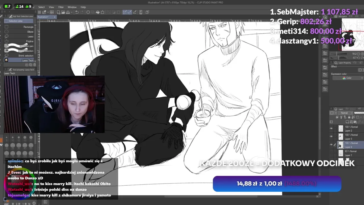Open the Filter menu

(61, 7)
